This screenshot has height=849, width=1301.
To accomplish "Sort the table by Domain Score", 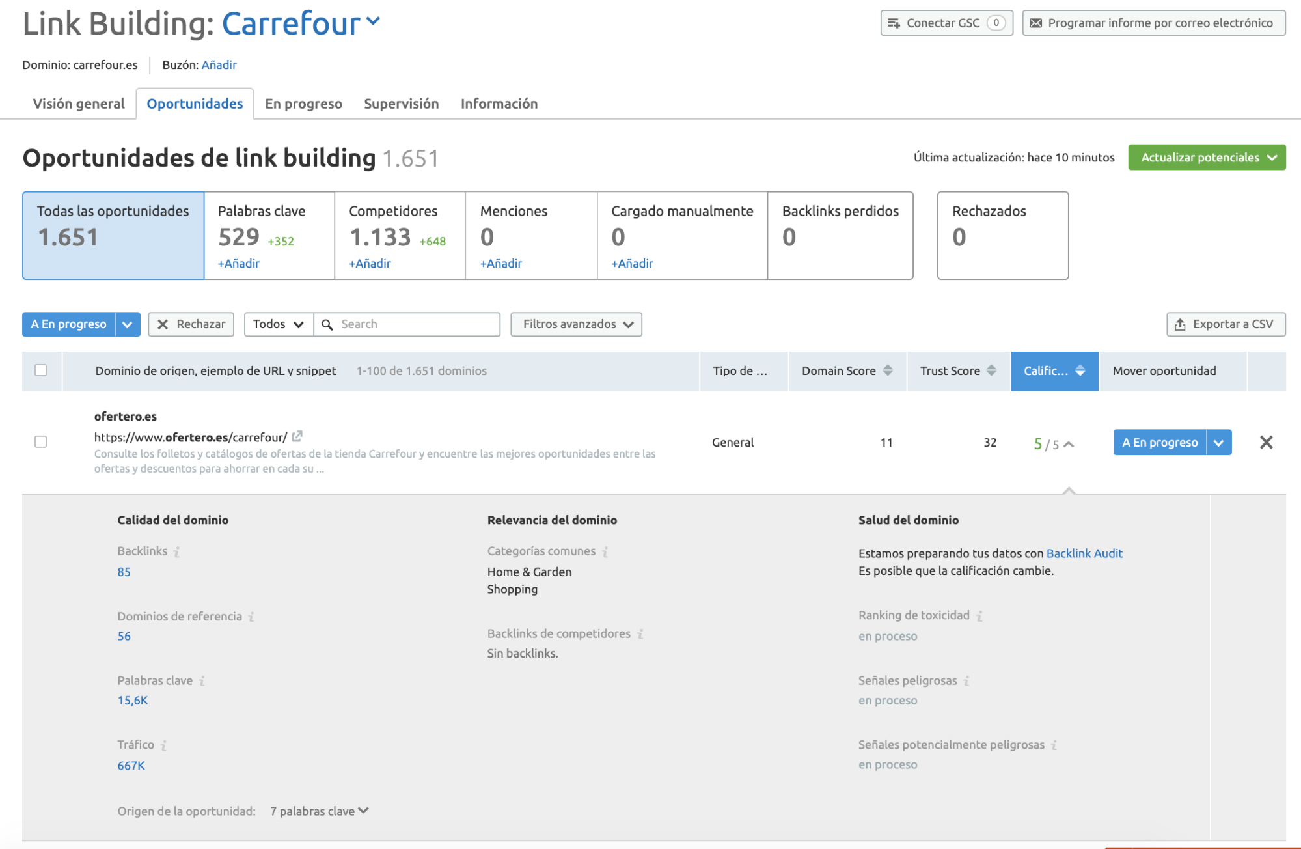I will (x=888, y=370).
